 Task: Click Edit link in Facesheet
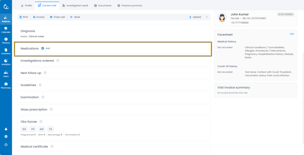point(292,34)
